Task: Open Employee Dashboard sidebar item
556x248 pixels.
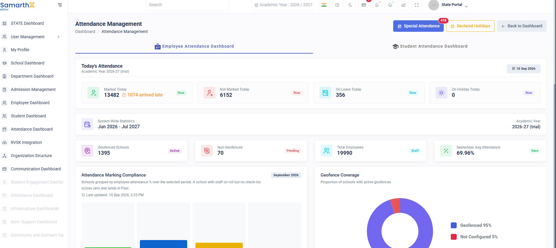Action: pos(31,103)
